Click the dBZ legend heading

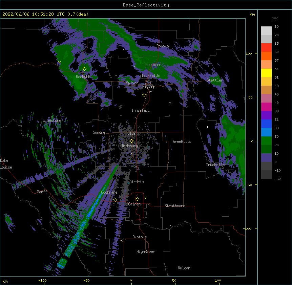pyautogui.click(x=274, y=18)
